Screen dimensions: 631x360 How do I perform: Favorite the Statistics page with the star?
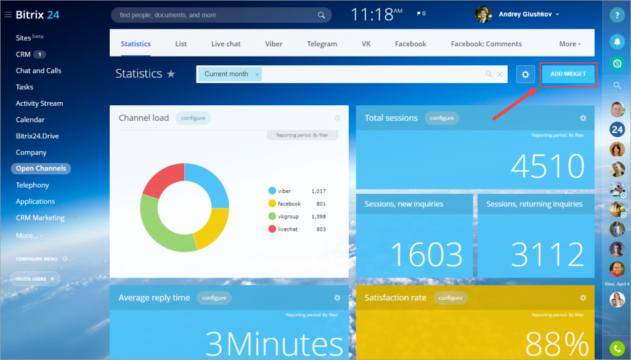tap(171, 74)
